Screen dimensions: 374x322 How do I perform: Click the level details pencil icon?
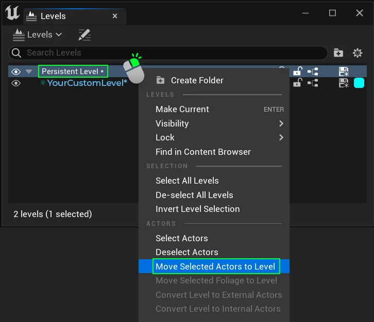(x=84, y=35)
